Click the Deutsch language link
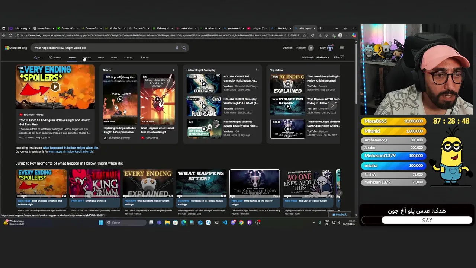This screenshot has height=268, width=476. point(287,48)
